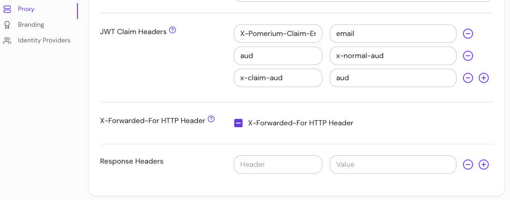Click help icon next to JWT Claim Headers
The image size is (510, 200).
point(172,30)
